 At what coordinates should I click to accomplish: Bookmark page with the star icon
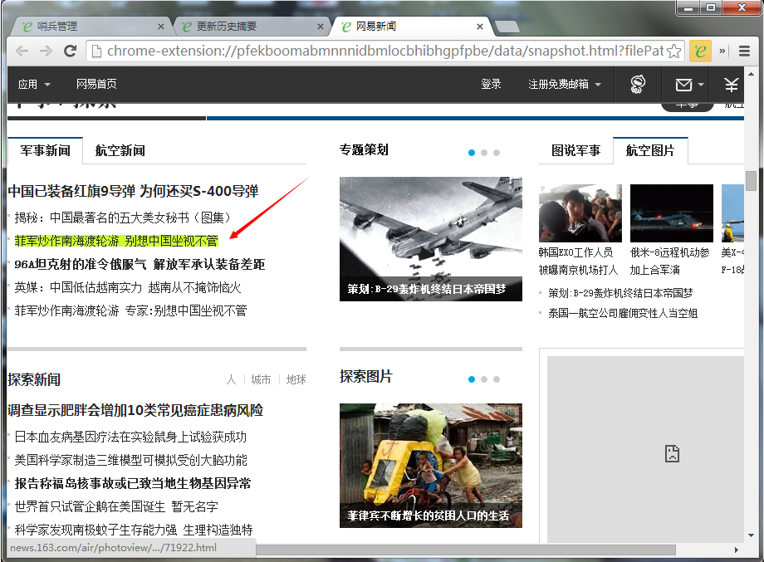(x=673, y=51)
